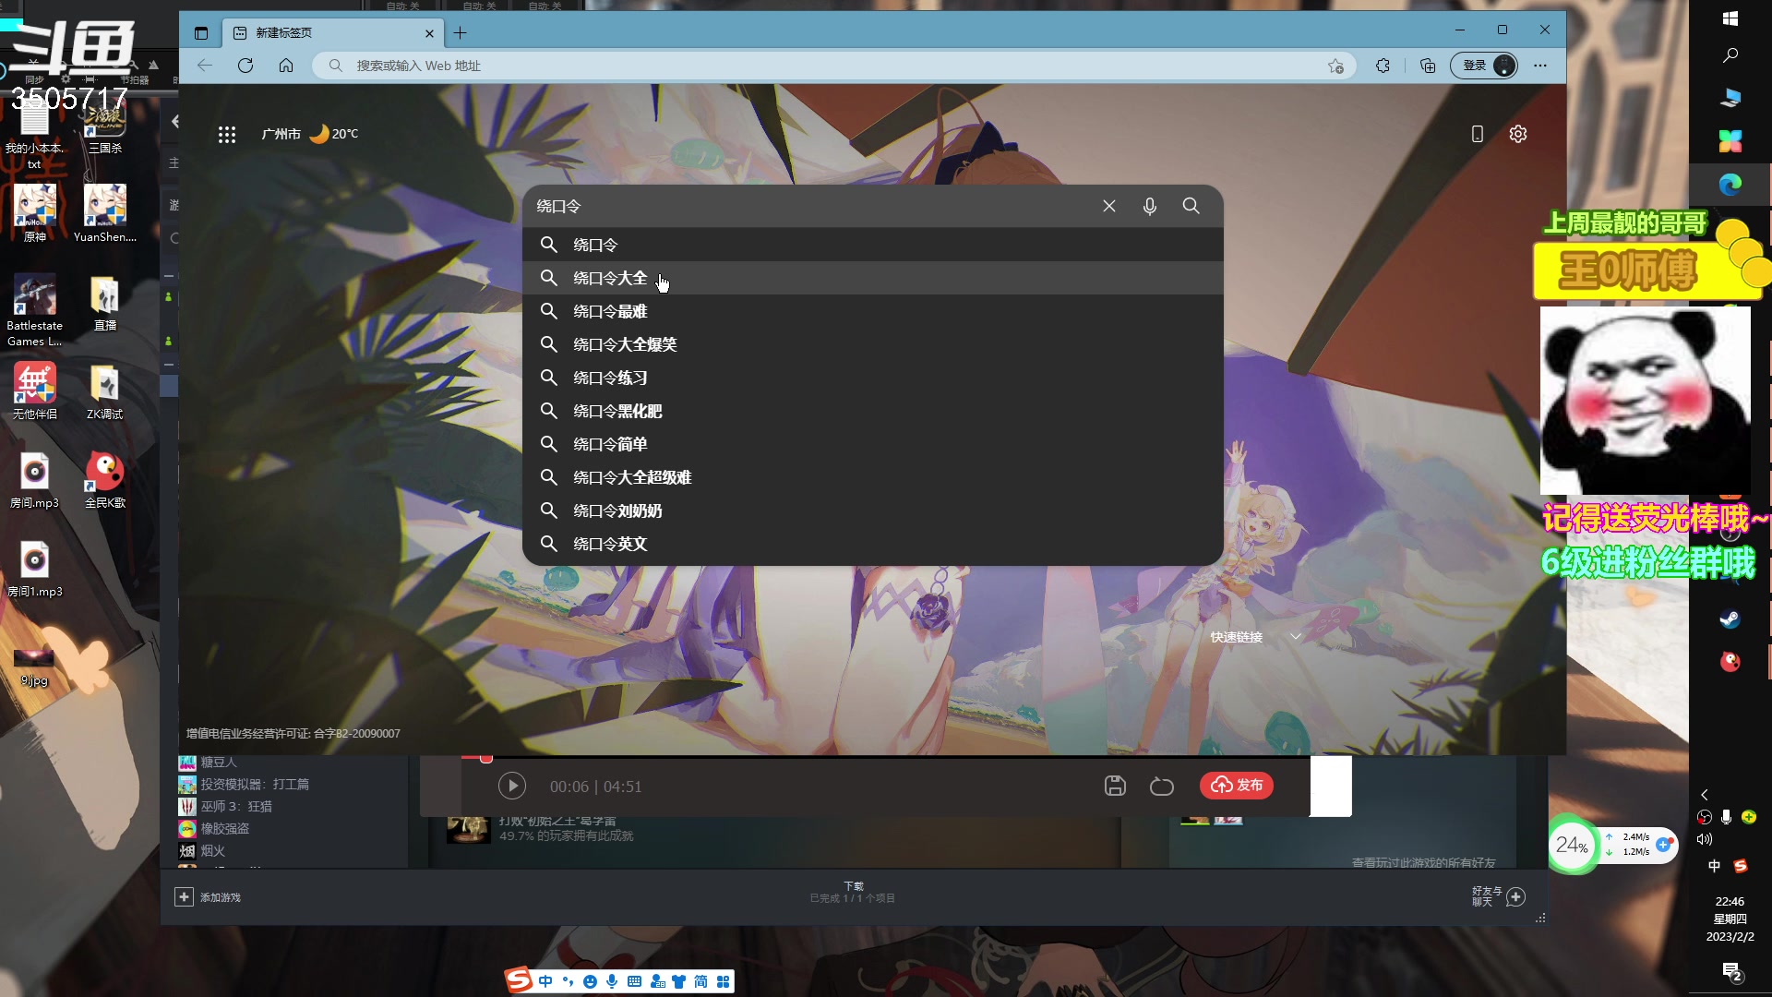The width and height of the screenshot is (1772, 997).
Task: Open browser settings and more menu
Action: click(1540, 66)
